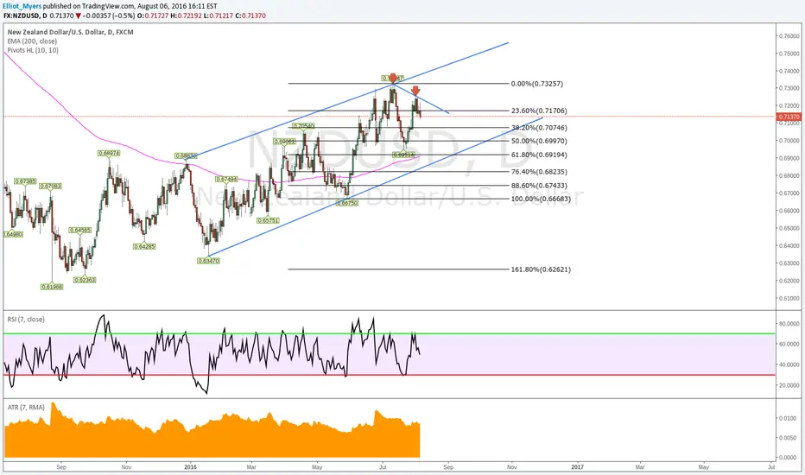Click the FX:NZDUSD symbol text in header
The image size is (805, 475).
click(x=22, y=16)
